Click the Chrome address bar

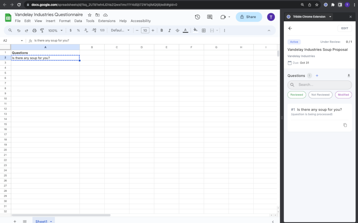pyautogui.click(x=162, y=5)
